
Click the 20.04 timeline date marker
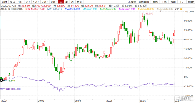[x=78, y=101]
